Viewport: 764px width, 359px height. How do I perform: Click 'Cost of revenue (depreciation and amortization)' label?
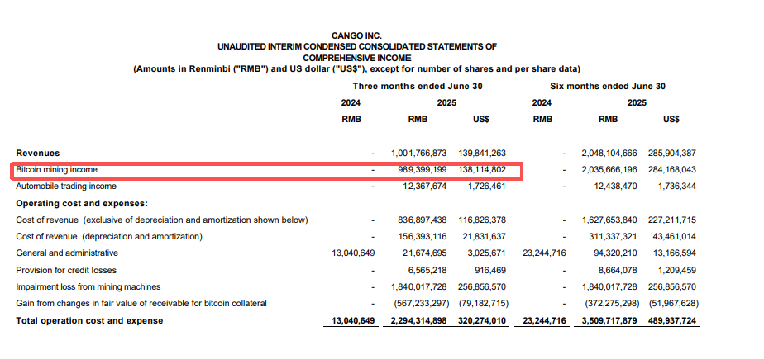109,236
